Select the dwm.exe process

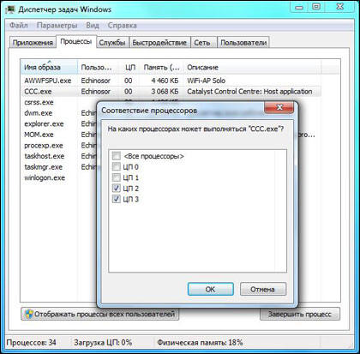[39, 113]
